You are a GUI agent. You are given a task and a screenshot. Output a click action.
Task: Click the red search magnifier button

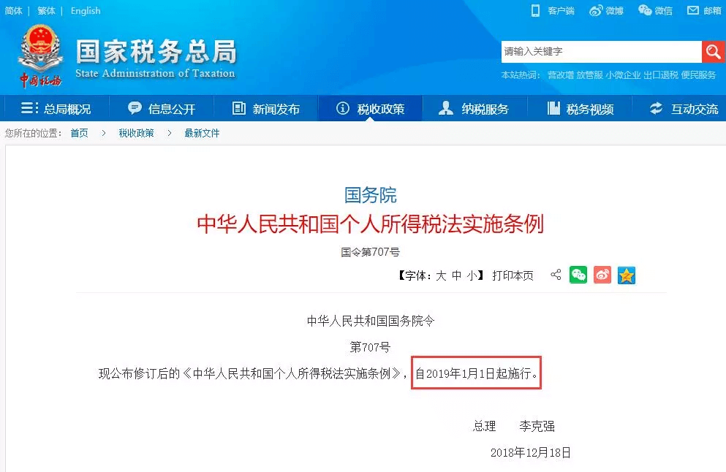click(x=714, y=51)
